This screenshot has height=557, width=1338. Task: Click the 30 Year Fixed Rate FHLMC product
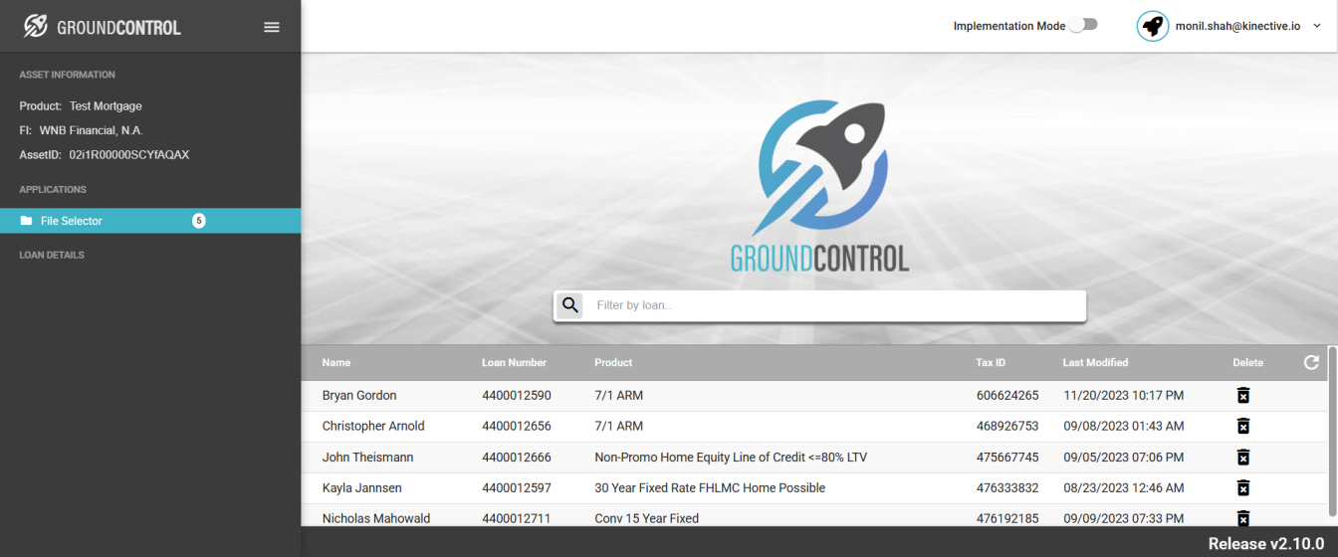pyautogui.click(x=710, y=488)
